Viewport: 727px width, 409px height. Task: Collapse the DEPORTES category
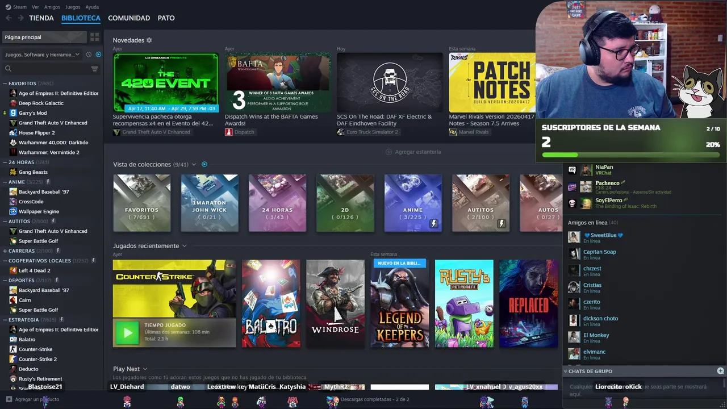tap(5, 280)
